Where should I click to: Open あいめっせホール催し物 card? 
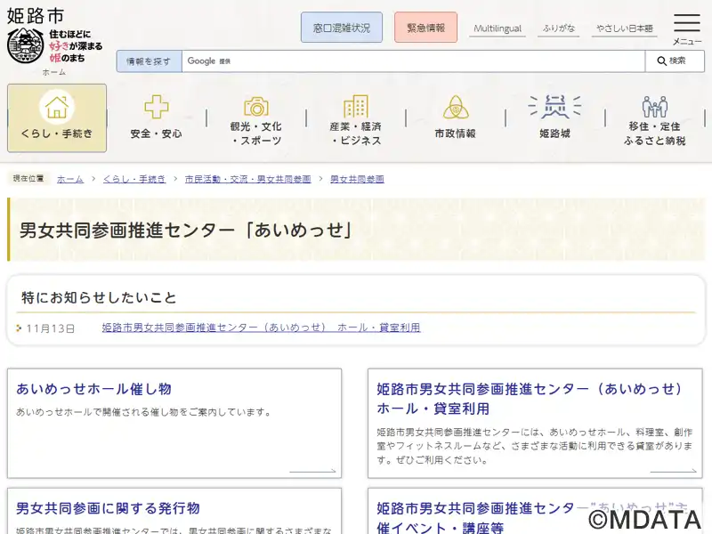pyautogui.click(x=93, y=389)
